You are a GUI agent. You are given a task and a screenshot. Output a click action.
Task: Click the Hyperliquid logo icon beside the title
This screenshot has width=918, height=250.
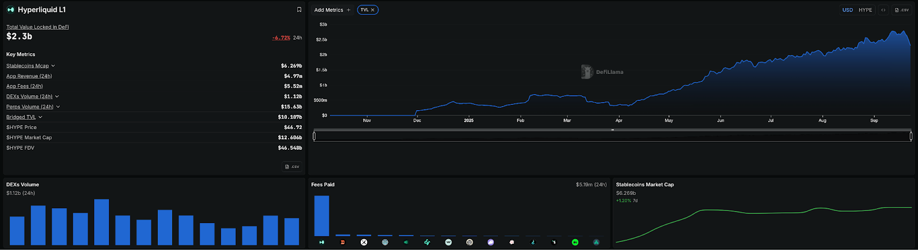[x=10, y=10]
